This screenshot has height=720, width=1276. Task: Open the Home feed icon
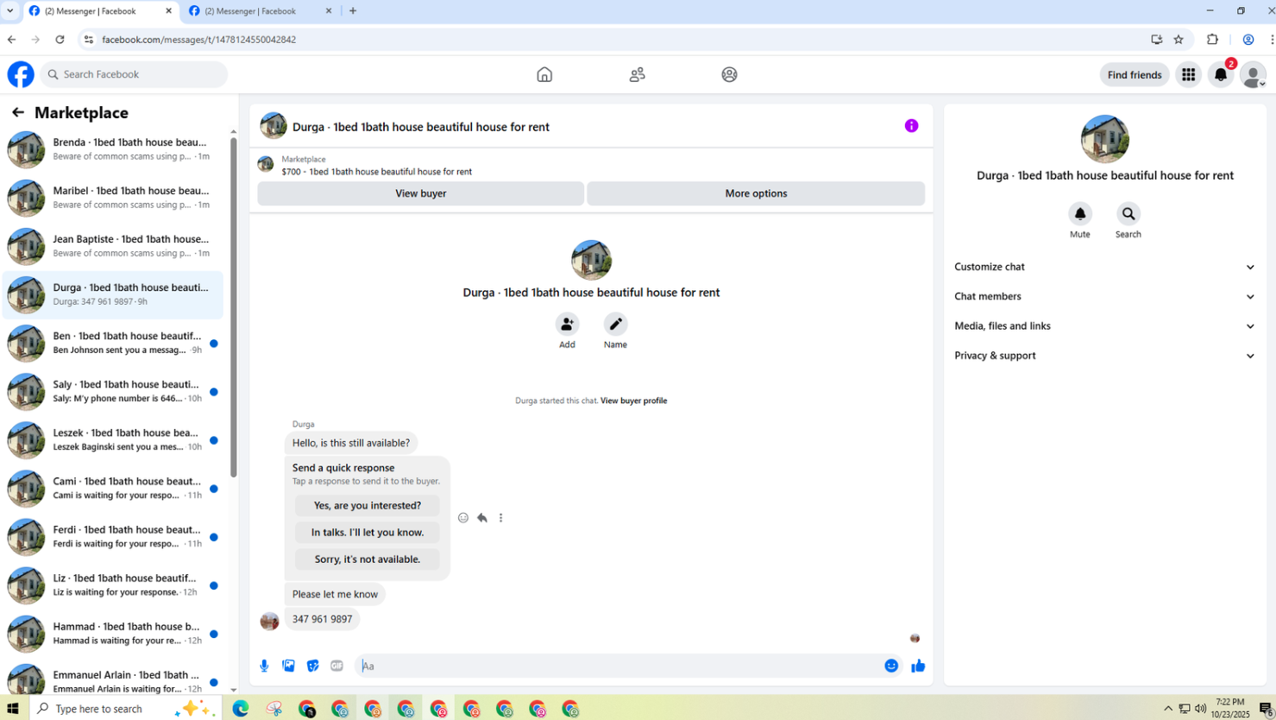click(x=544, y=74)
